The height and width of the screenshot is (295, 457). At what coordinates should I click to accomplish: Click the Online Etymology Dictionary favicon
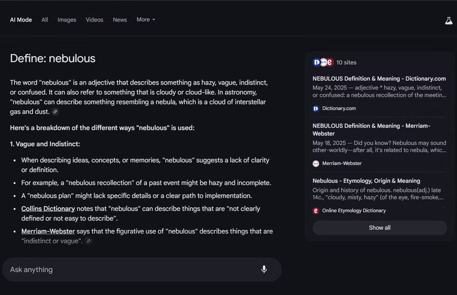316,211
